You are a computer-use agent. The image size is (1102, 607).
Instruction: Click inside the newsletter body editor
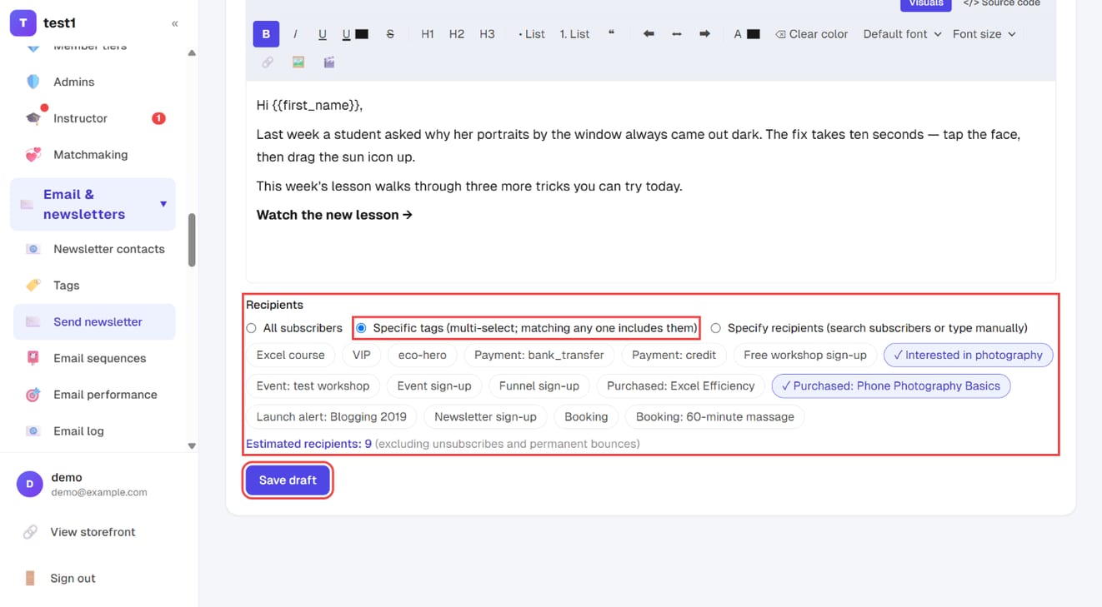click(x=650, y=182)
